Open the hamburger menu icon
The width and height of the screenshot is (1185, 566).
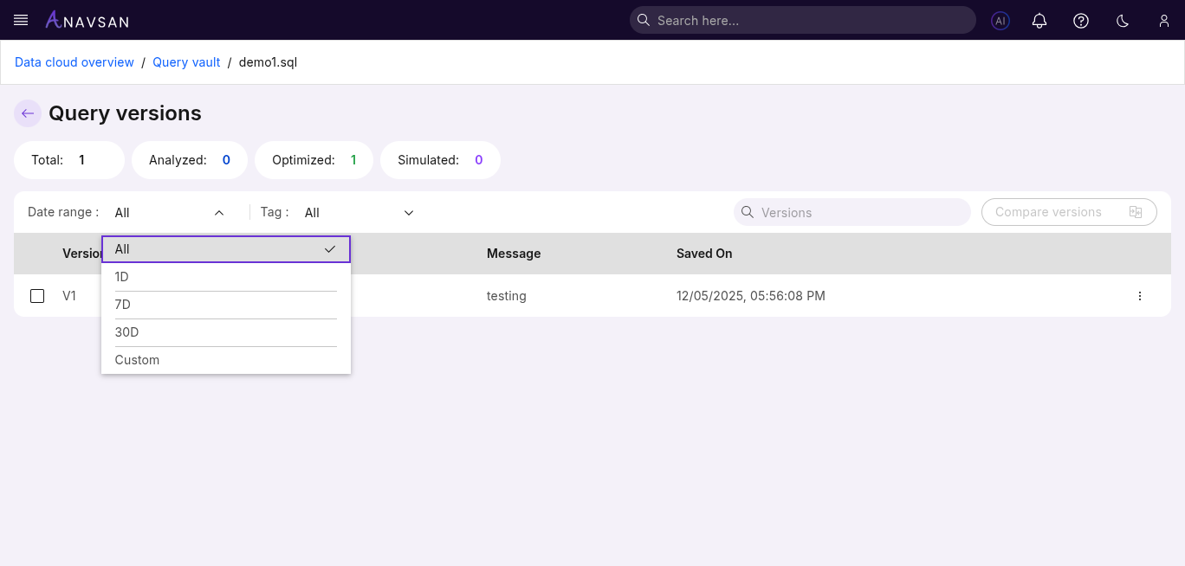coord(20,20)
